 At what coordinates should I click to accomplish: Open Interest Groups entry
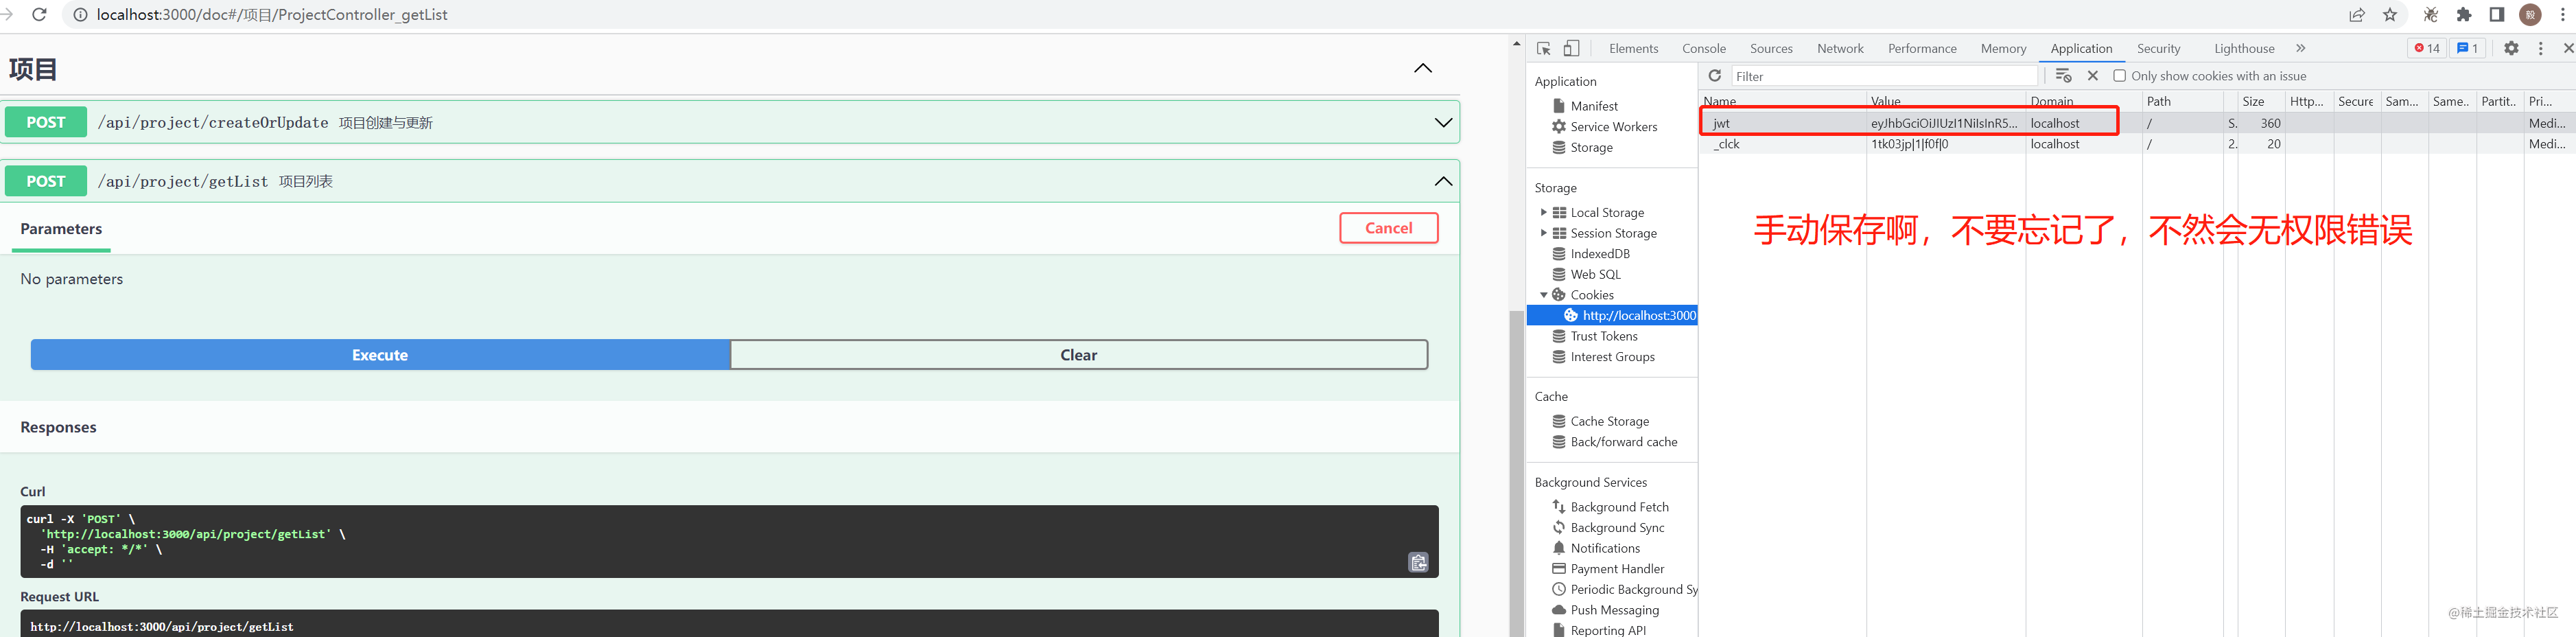tap(1612, 357)
